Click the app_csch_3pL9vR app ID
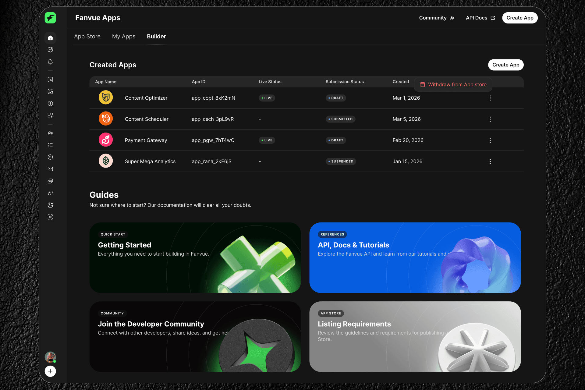 [x=213, y=119]
